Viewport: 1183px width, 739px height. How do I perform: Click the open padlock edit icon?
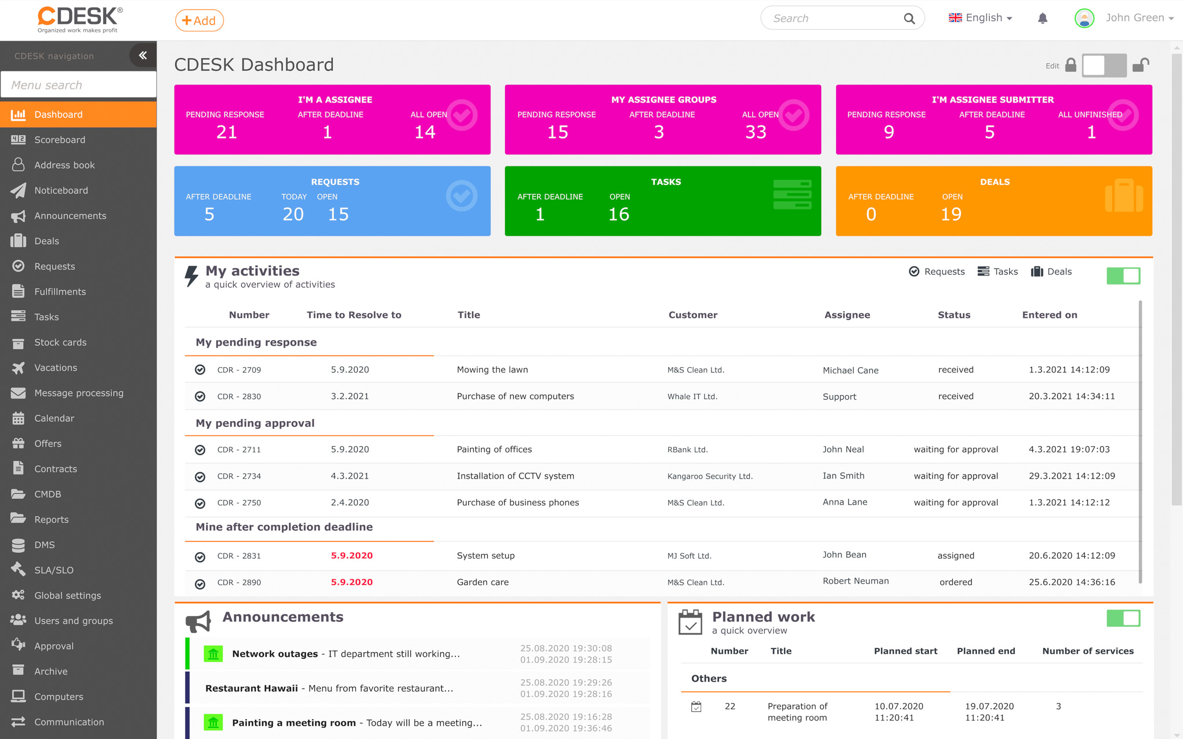(x=1140, y=66)
